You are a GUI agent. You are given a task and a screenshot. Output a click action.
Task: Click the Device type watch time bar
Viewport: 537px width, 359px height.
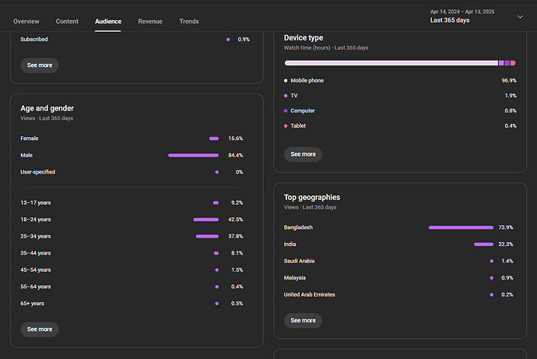click(400, 63)
